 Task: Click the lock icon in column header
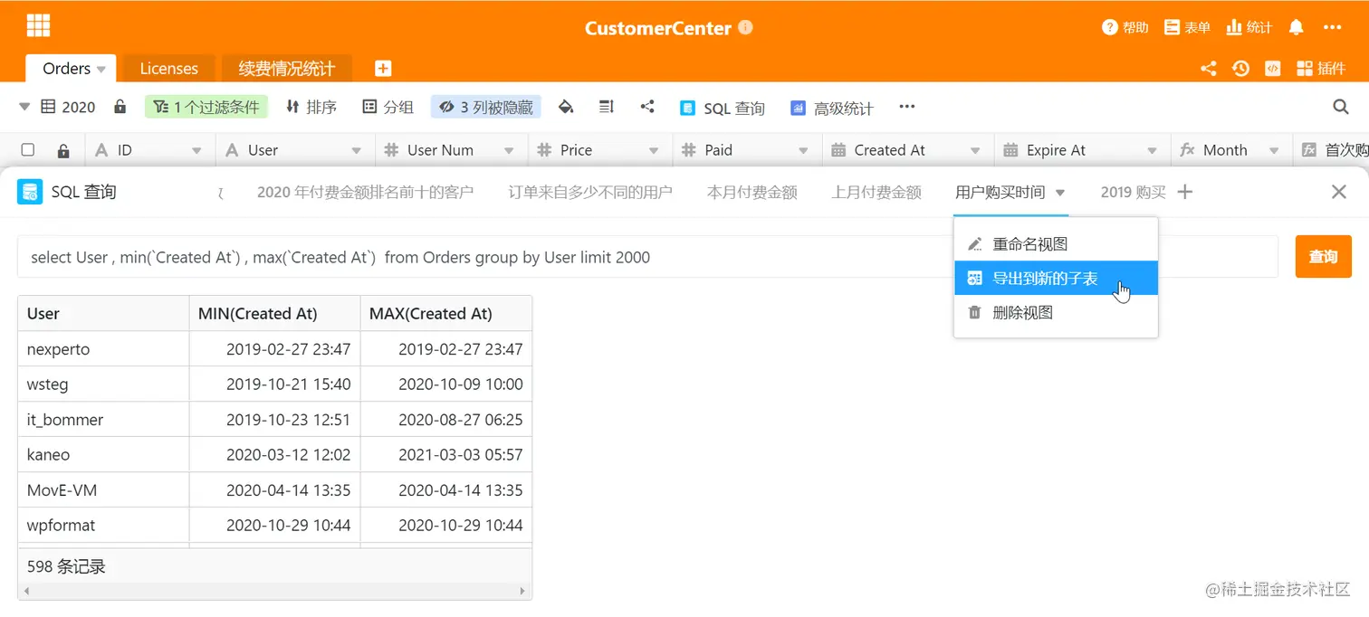[x=62, y=150]
